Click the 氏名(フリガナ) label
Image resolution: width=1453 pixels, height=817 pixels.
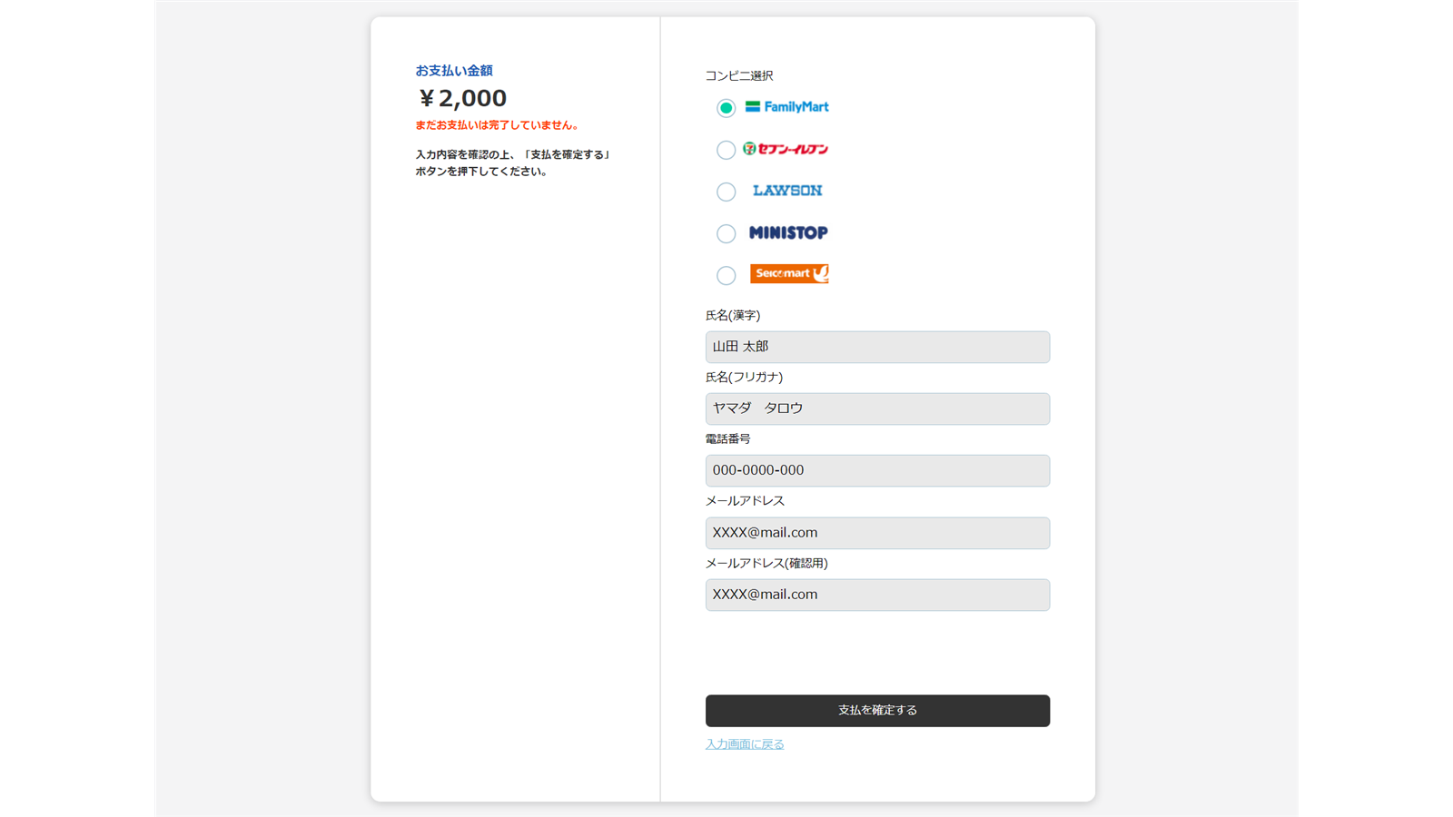tap(744, 377)
